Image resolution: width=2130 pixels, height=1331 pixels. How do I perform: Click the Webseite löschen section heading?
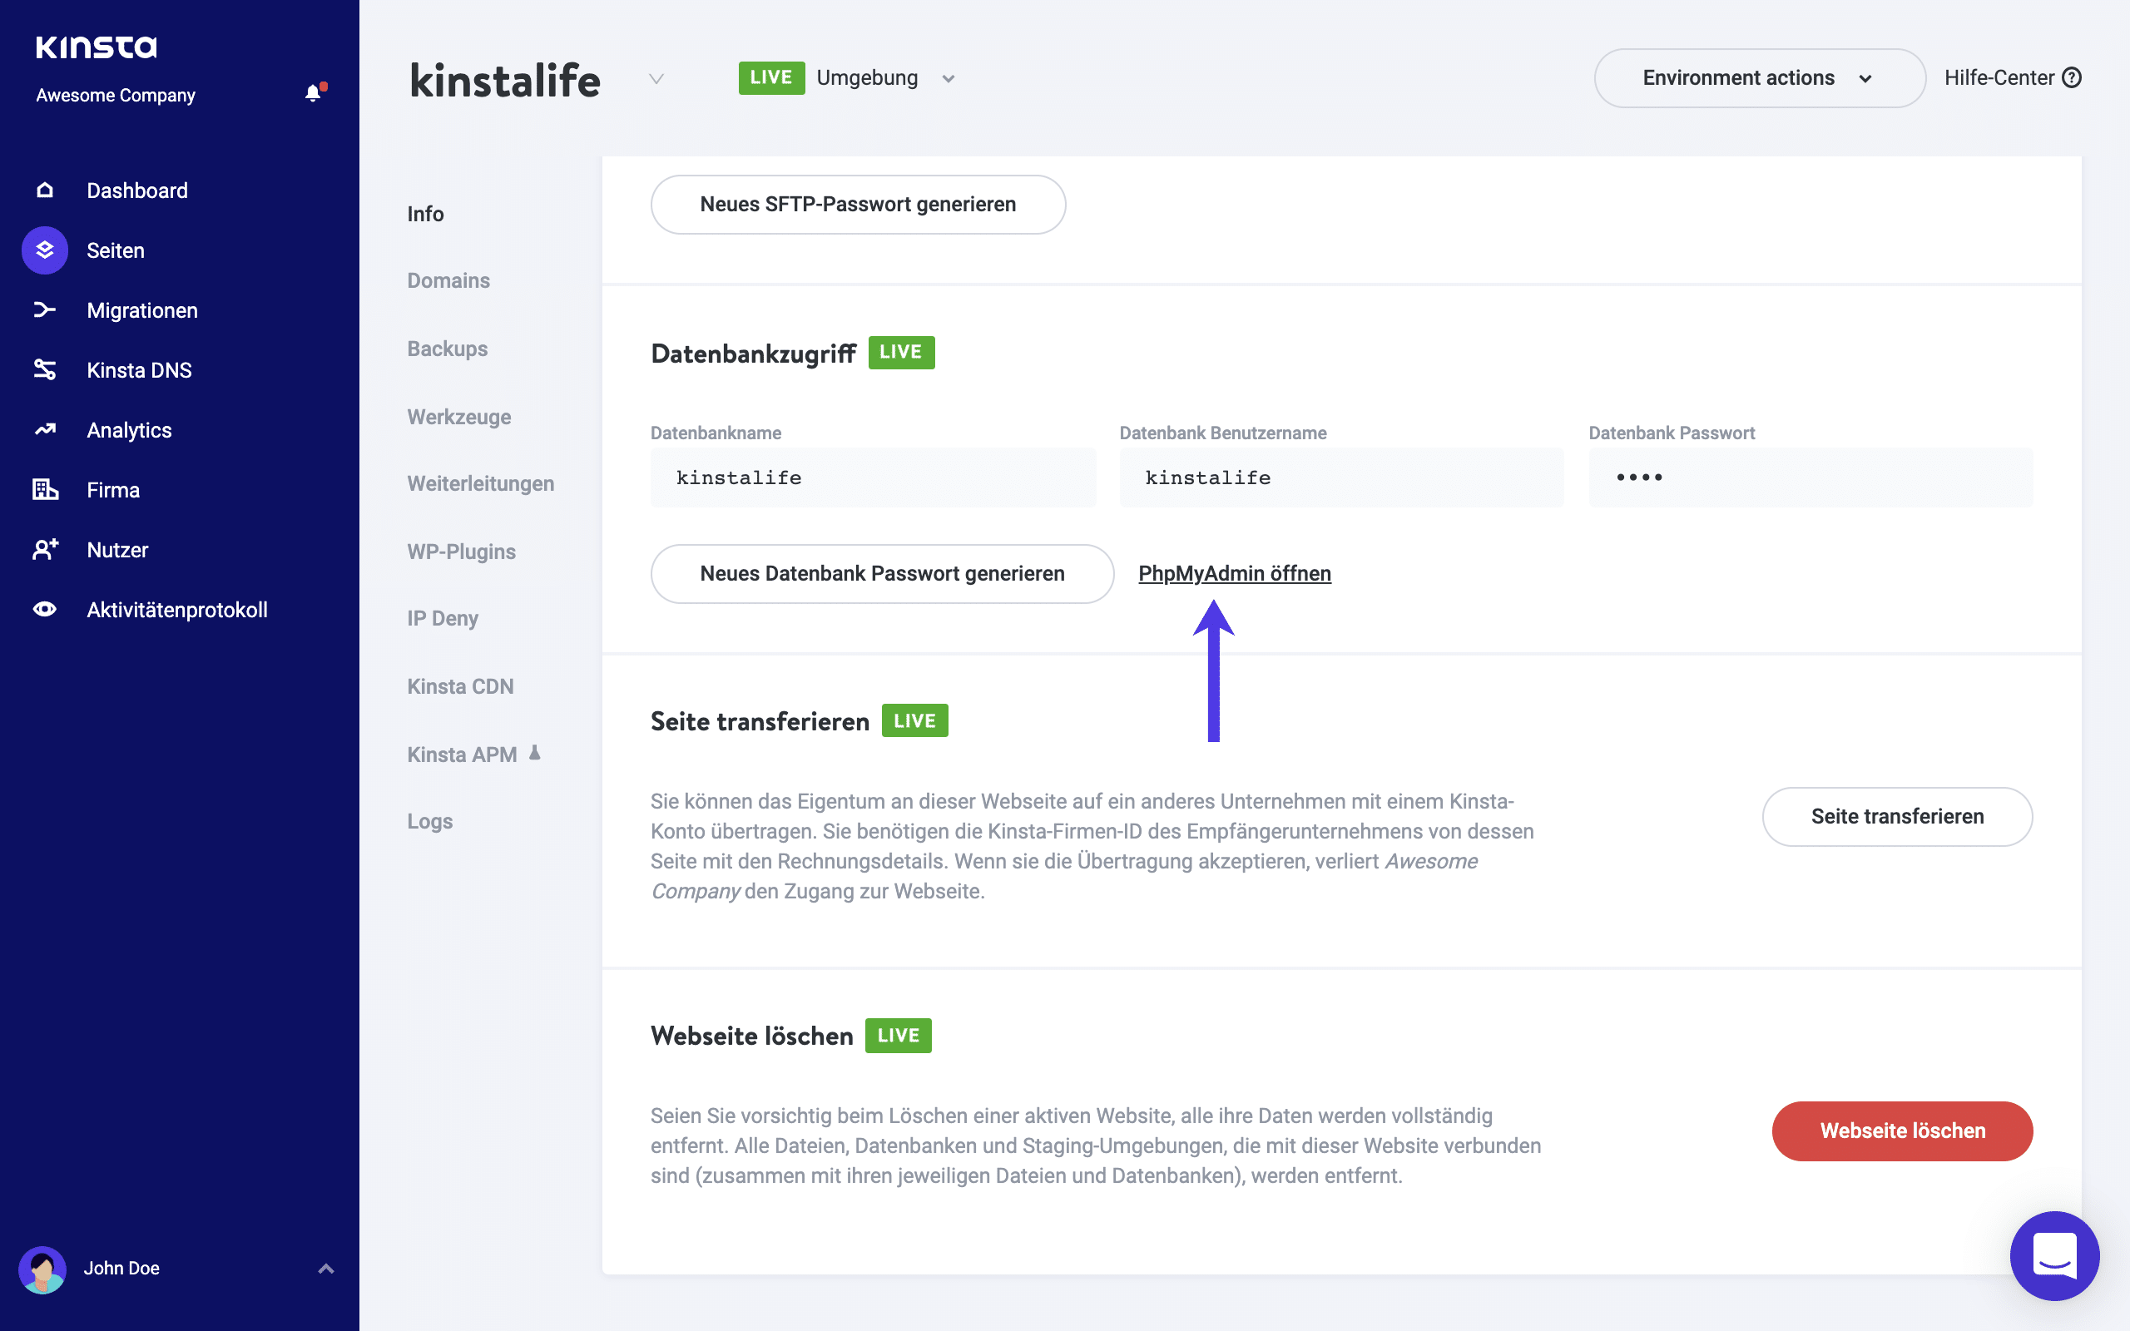coord(751,1035)
